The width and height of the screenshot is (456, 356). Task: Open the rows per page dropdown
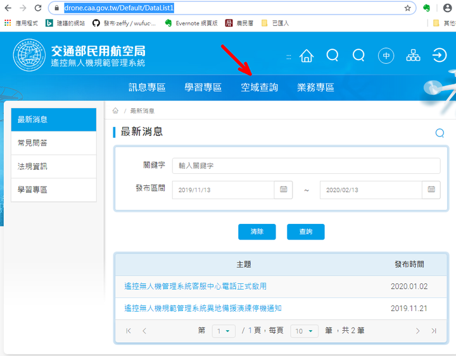(x=304, y=331)
